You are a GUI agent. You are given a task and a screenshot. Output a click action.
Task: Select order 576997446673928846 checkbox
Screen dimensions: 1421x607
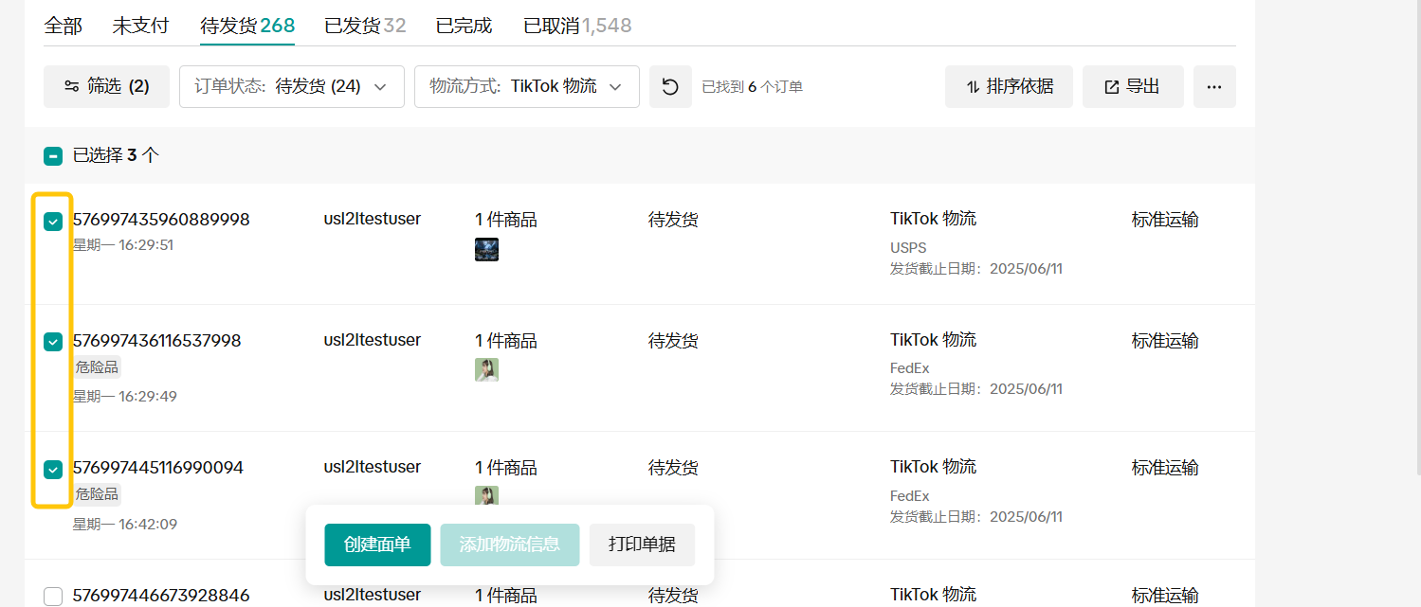(x=53, y=597)
